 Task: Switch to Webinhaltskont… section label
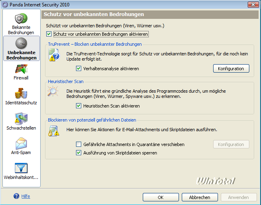[x=21, y=177]
